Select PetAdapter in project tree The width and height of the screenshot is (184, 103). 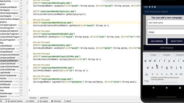(5, 10)
